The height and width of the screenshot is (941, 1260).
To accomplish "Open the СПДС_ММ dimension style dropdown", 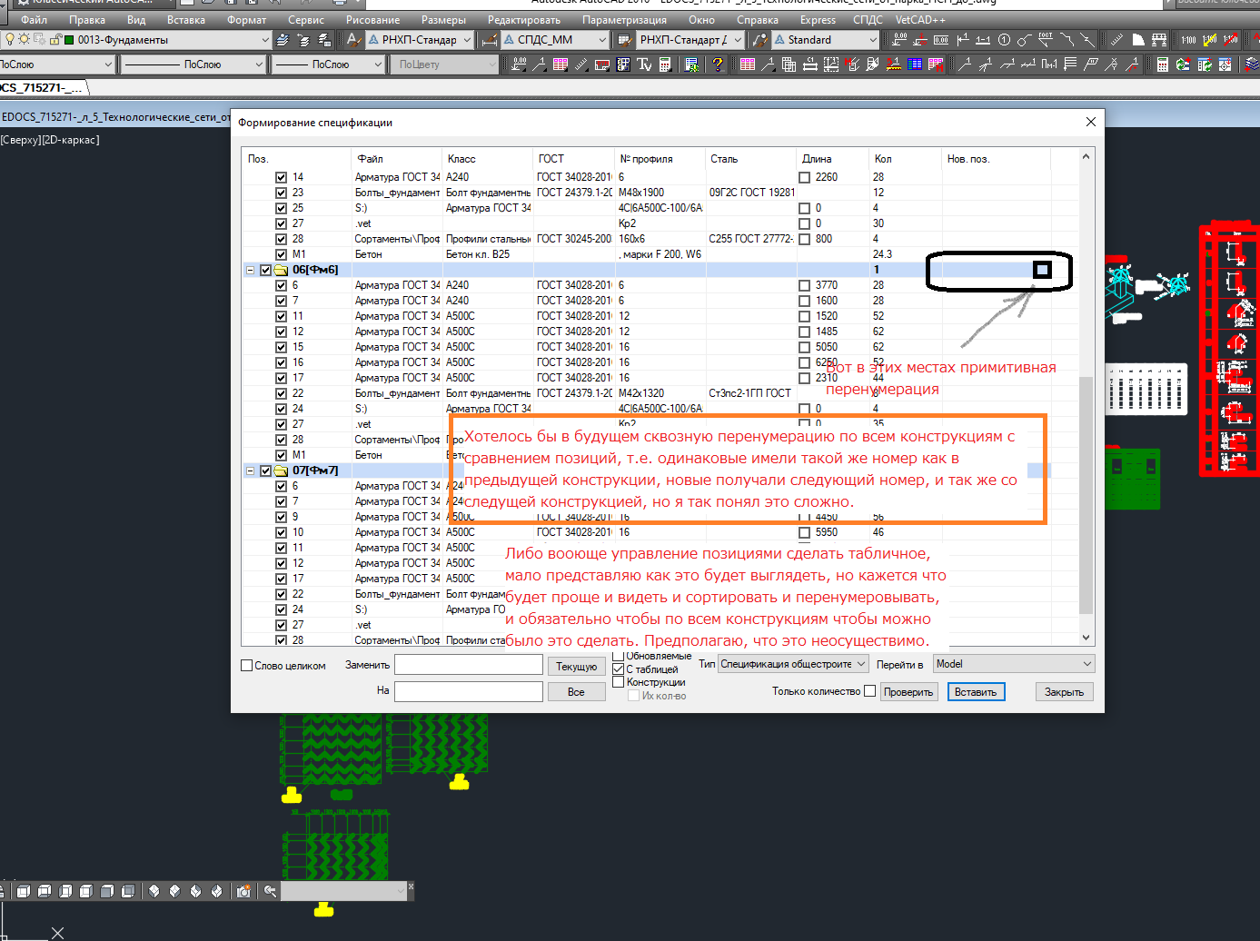I will point(601,40).
